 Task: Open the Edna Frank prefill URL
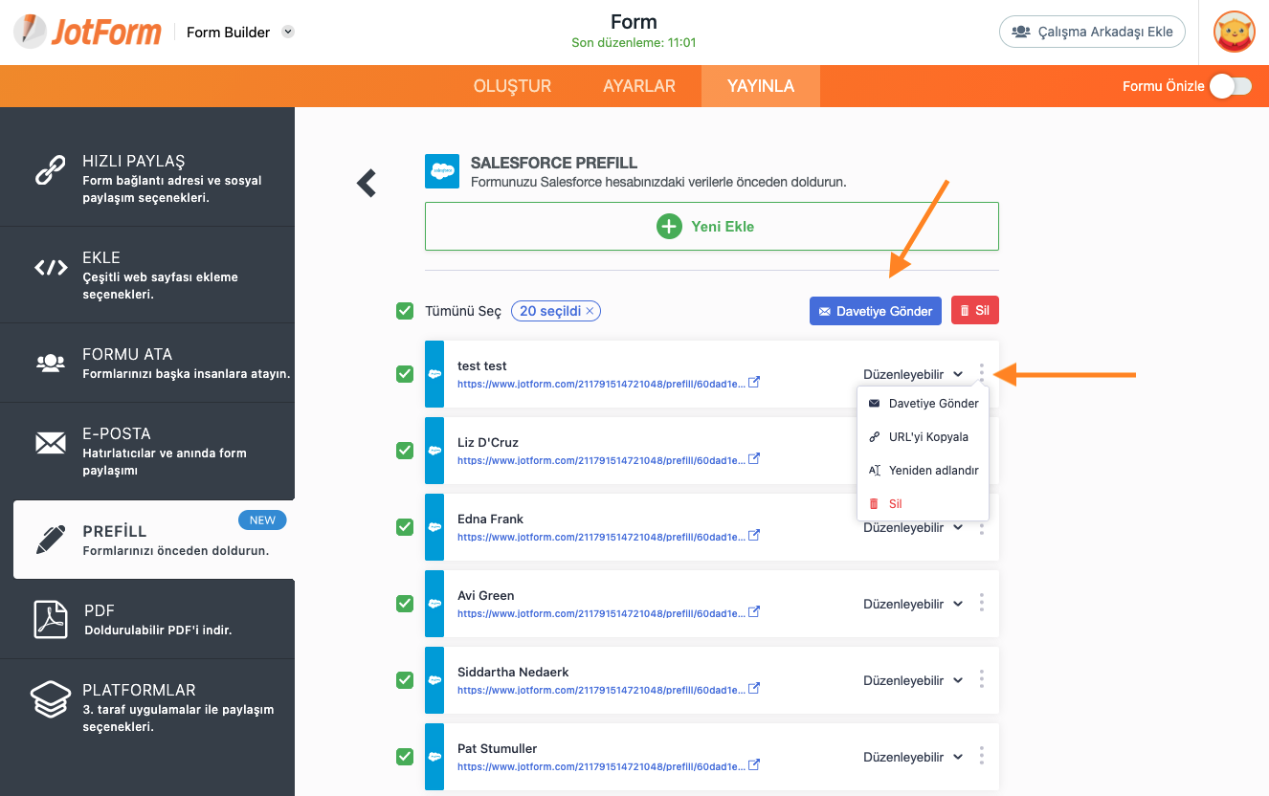click(600, 537)
